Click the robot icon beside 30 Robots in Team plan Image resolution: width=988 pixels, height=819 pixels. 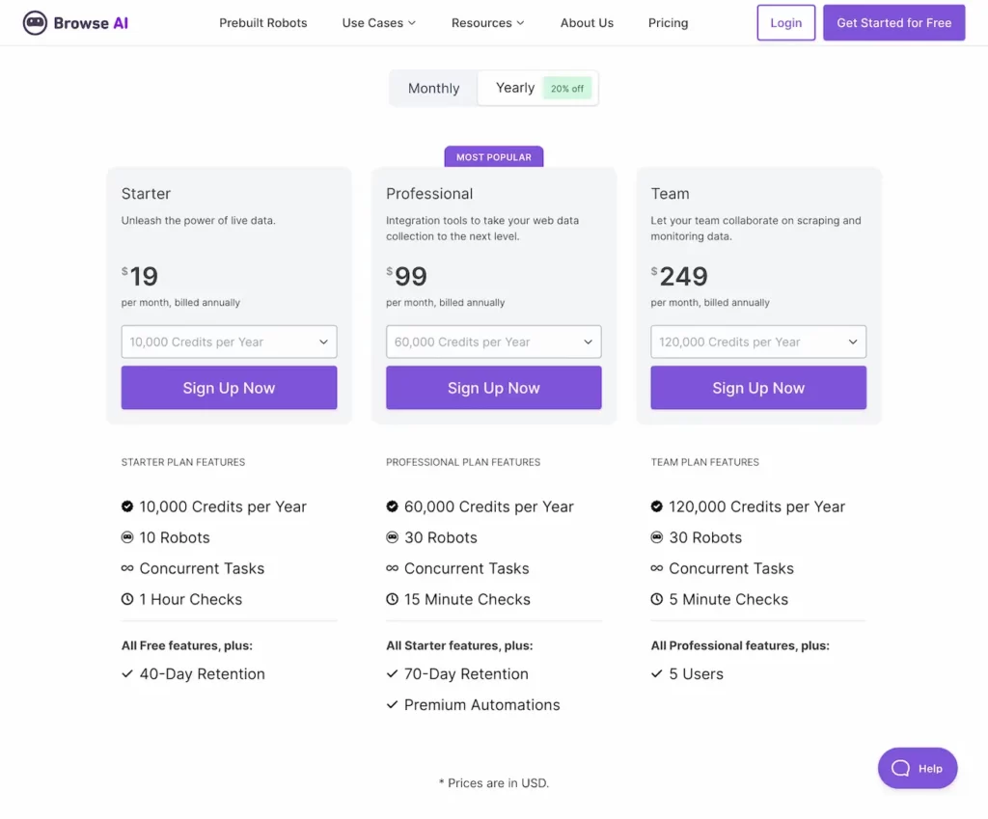[x=657, y=537]
